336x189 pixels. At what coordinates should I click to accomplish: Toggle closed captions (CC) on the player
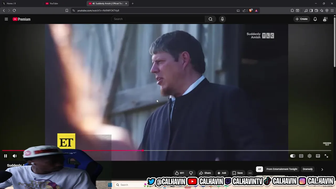301,156
